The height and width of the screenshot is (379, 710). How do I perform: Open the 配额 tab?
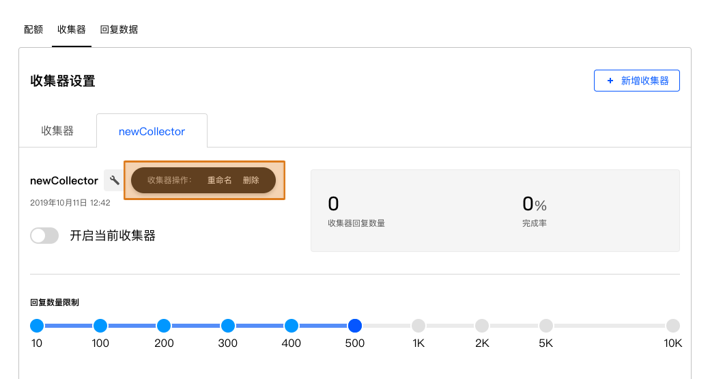[33, 29]
